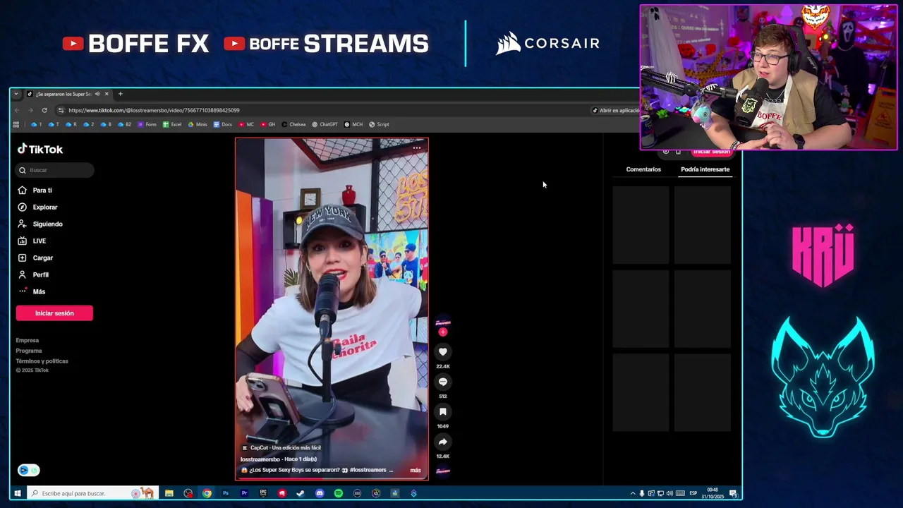Viewport: 903px width, 508px height.
Task: Open Premiere Pro from the taskbar
Action: (x=244, y=493)
